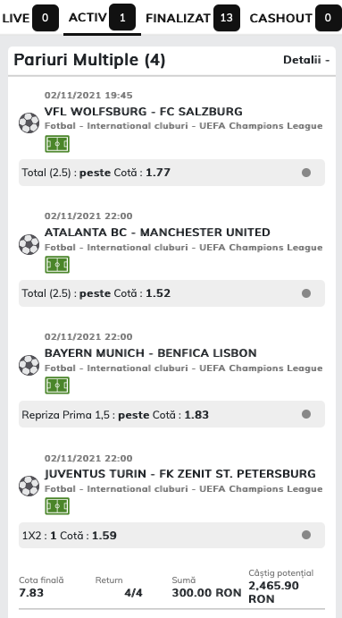Open pitch tracker icon for Bayern - Benfica
Viewport: 342px width, 618px height.
[x=57, y=385]
